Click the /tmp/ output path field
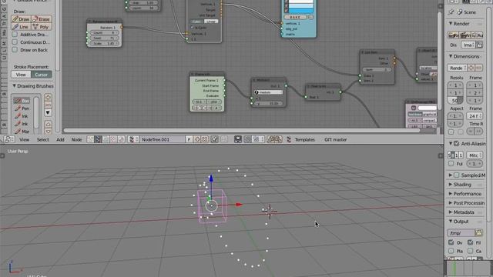Viewport: 493px width, 277px height. 461,232
